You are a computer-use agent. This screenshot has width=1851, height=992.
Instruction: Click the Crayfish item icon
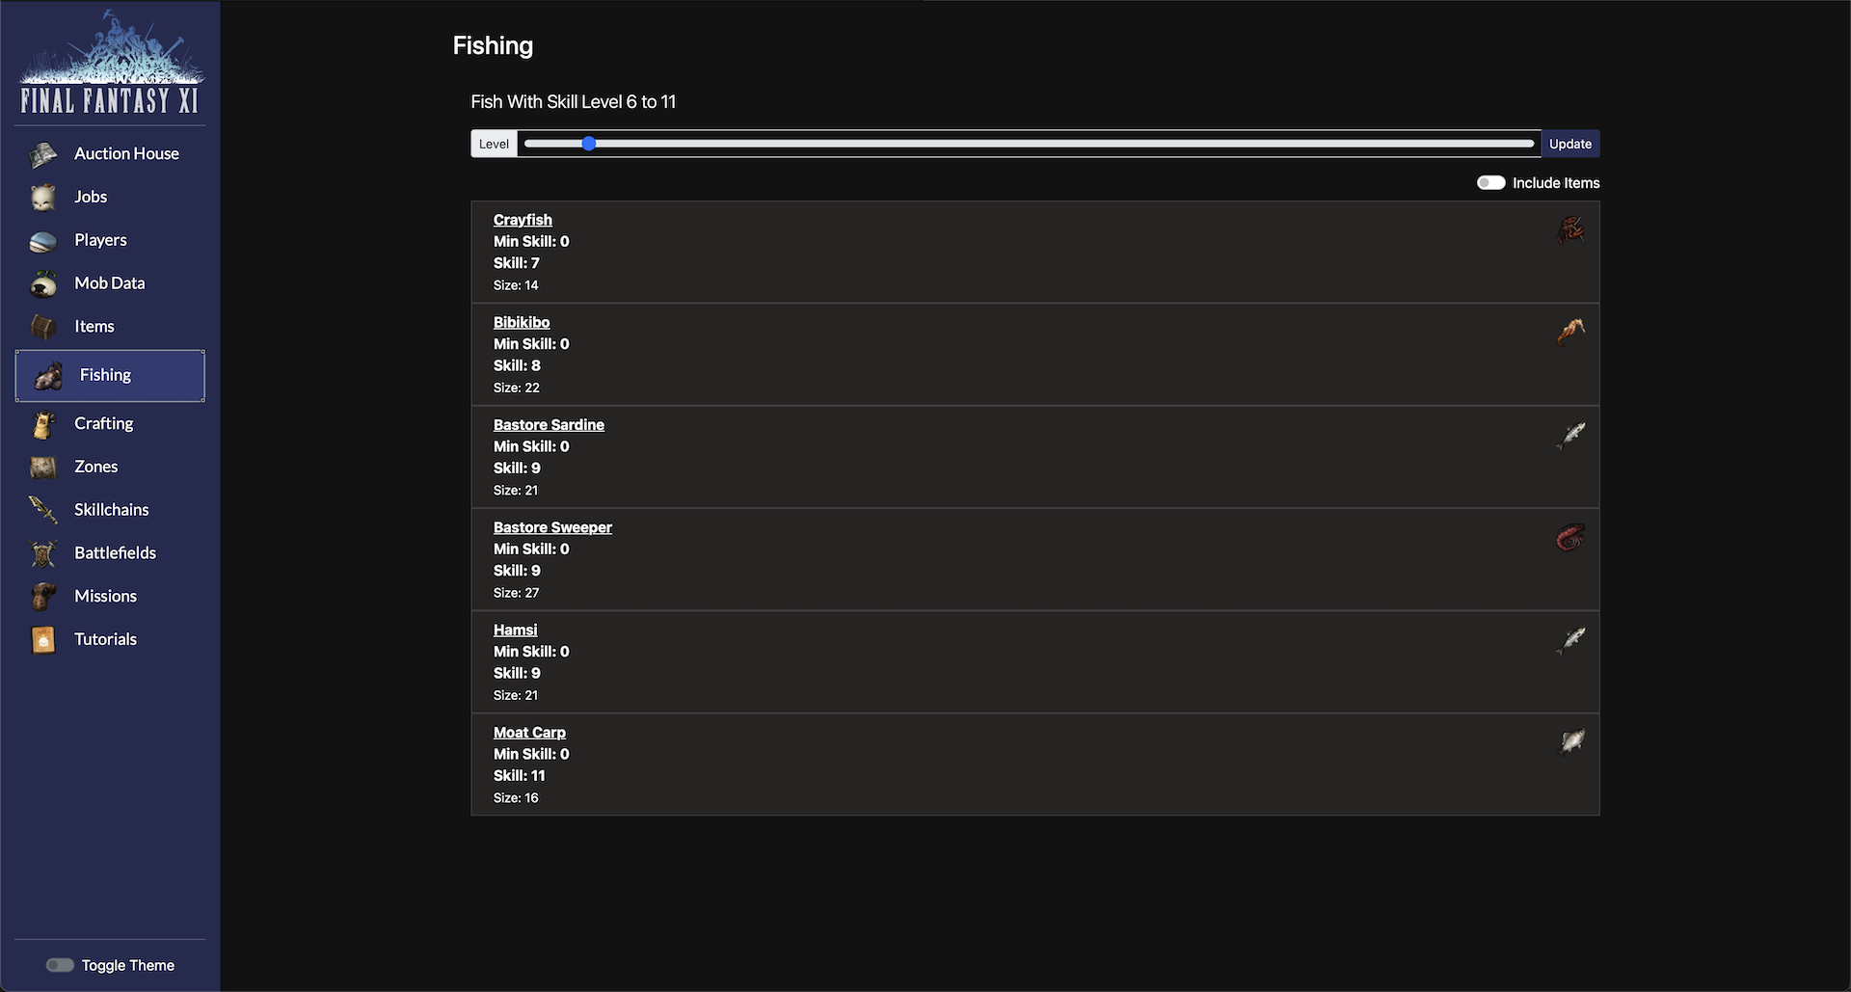click(x=1570, y=230)
